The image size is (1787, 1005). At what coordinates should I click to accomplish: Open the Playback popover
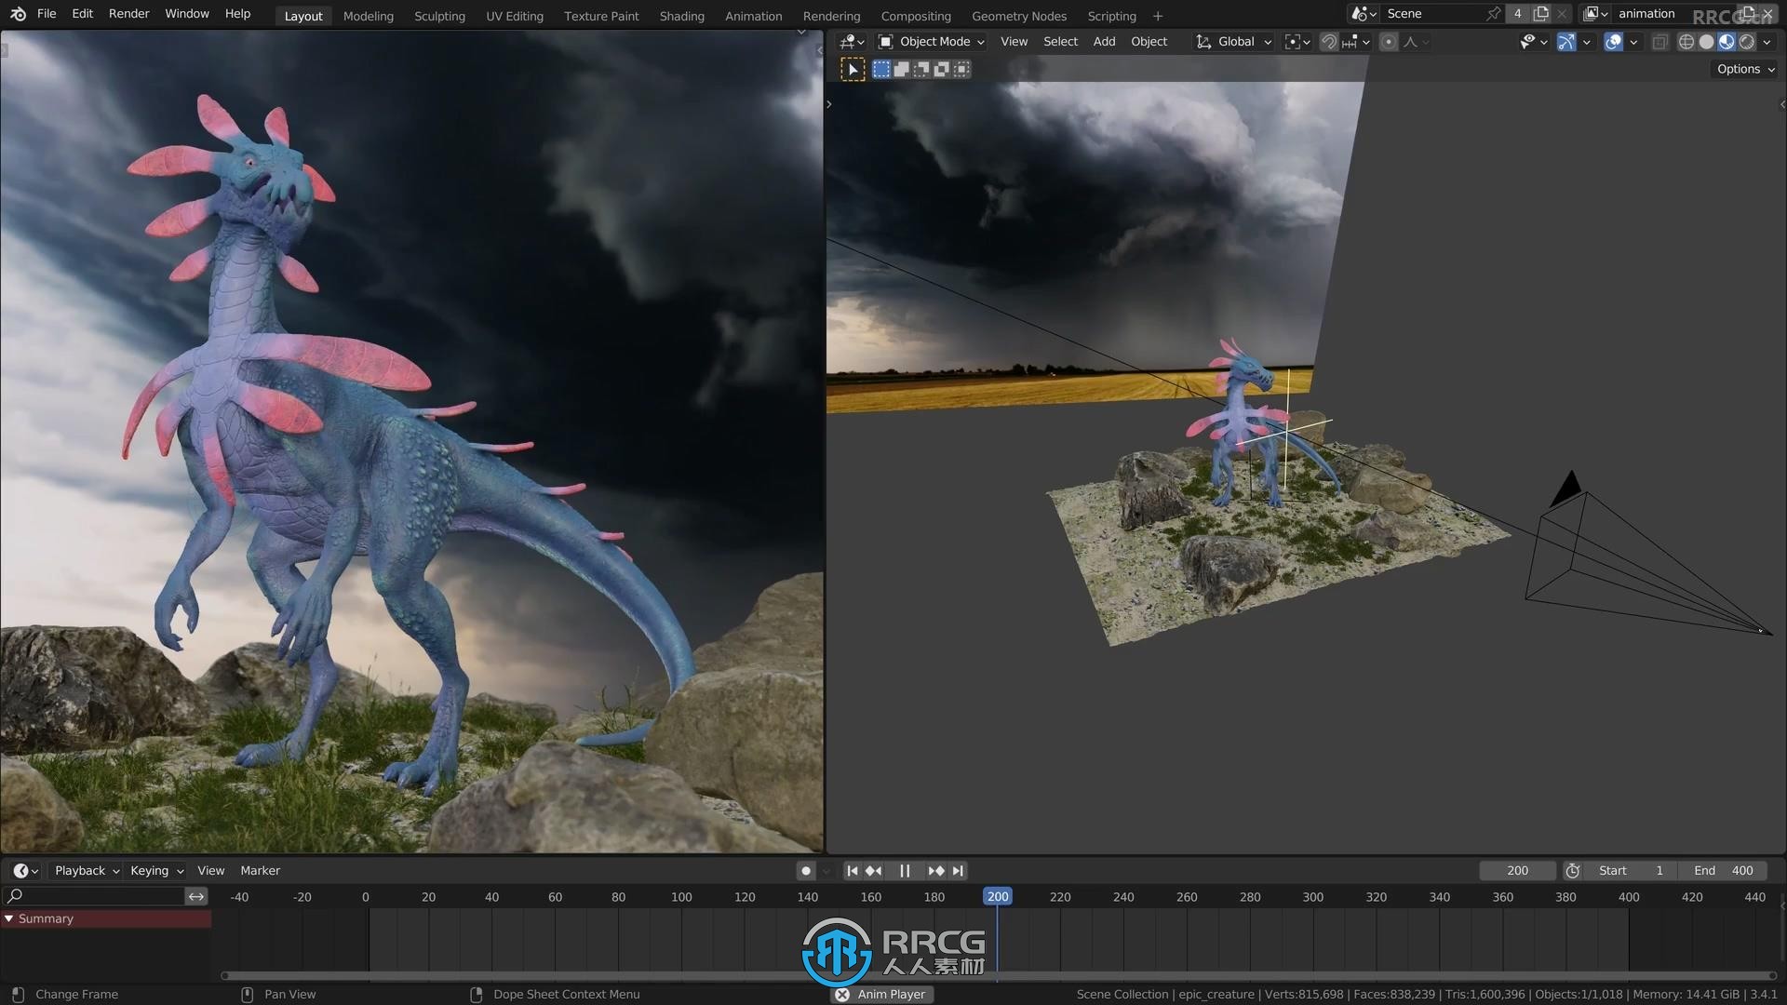pyautogui.click(x=87, y=871)
